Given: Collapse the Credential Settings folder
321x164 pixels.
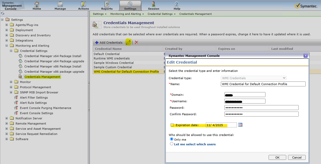Looking at the screenshot, I should point(11,51).
